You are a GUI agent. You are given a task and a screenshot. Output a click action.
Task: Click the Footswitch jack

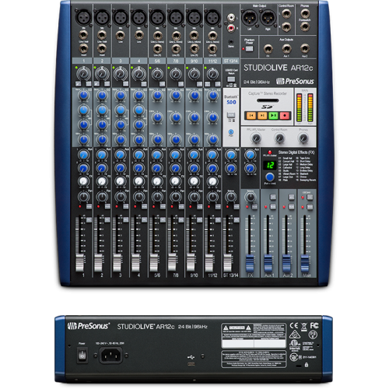(305, 26)
